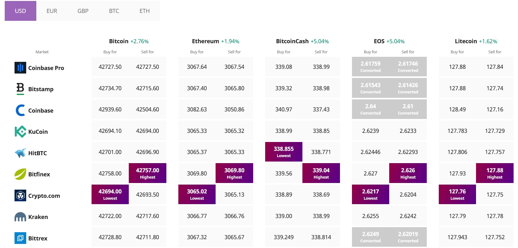
Task: Switch to the ETH currency tab
Action: (x=145, y=11)
